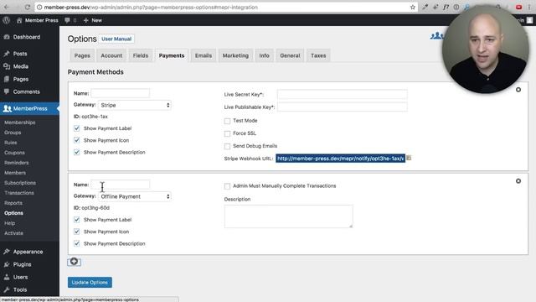Switch to the General tab
The width and height of the screenshot is (536, 302).
point(290,55)
